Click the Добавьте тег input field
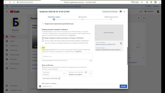The width and height of the screenshot is (165, 93). (x=67, y=56)
